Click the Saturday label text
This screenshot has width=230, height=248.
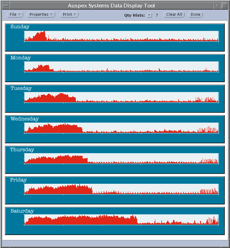22,211
